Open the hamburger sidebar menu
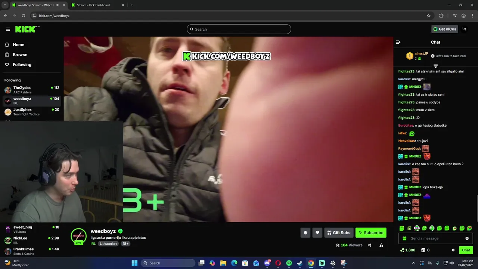This screenshot has height=269, width=478. click(x=8, y=29)
